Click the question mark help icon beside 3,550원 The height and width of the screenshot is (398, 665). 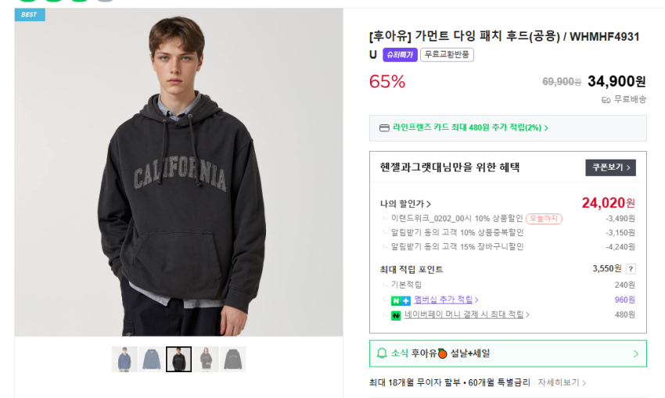coord(631,269)
